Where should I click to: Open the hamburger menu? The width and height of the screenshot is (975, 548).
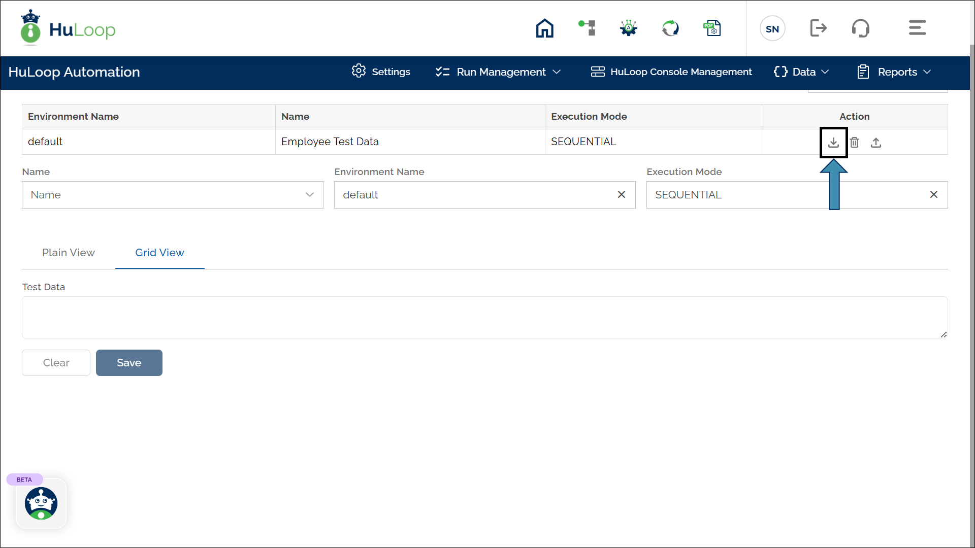pos(917,28)
